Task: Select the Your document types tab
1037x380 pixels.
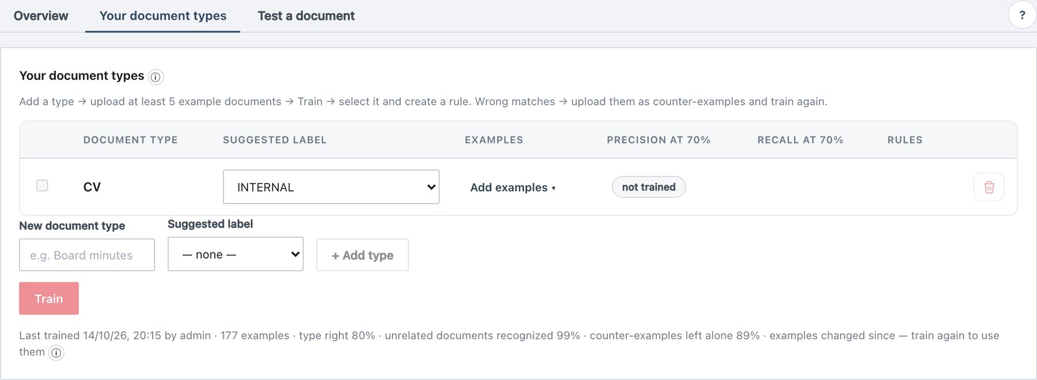Action: coord(163,16)
